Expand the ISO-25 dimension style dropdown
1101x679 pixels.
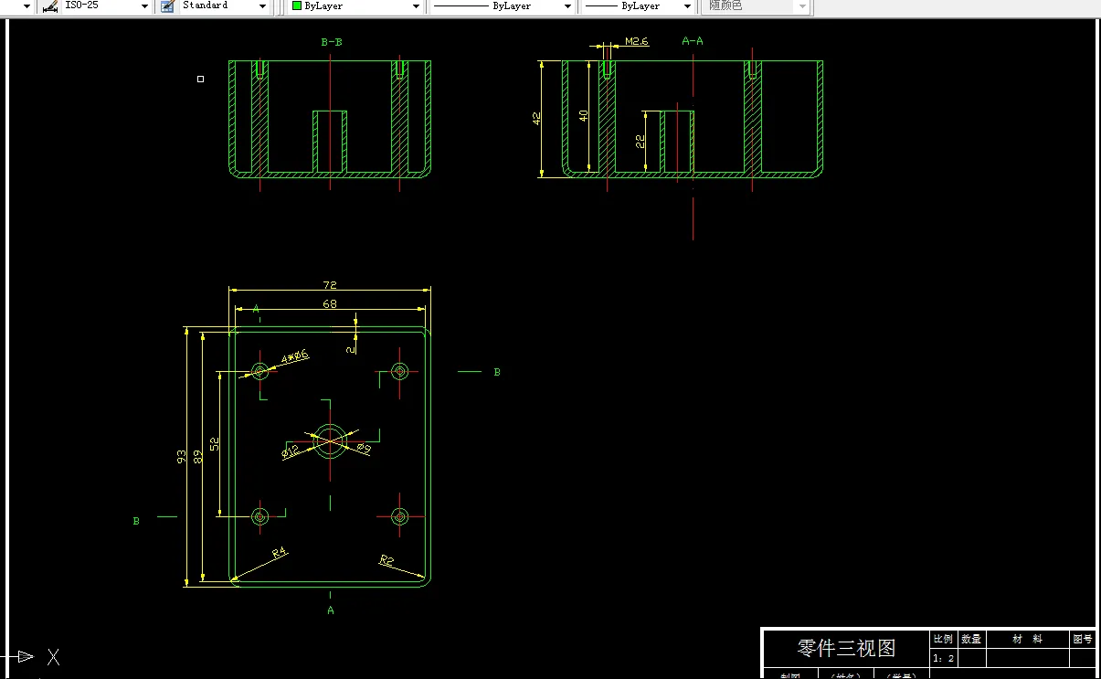point(144,6)
